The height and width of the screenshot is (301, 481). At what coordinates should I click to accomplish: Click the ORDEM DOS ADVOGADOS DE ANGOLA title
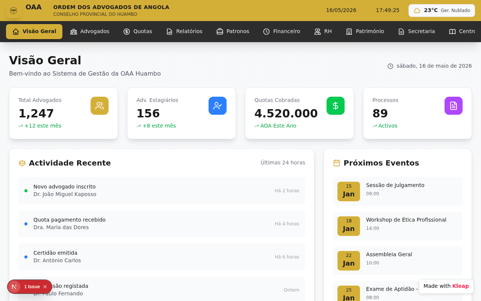[111, 7]
